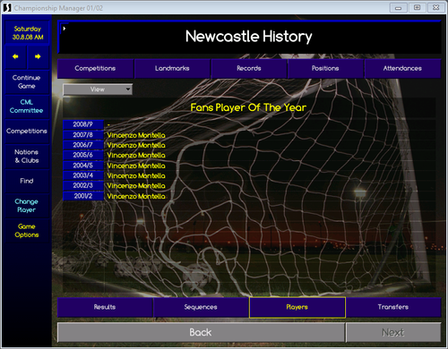
Task: Click Vincenzo Montella for 2006/7
Action: 136,145
